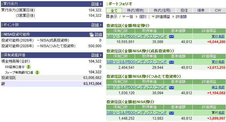Click 買付 for the 特定預り fund
The width and height of the screenshot is (226, 122).
coord(215,36)
